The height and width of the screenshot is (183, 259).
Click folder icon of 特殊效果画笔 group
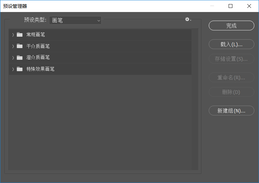point(20,69)
